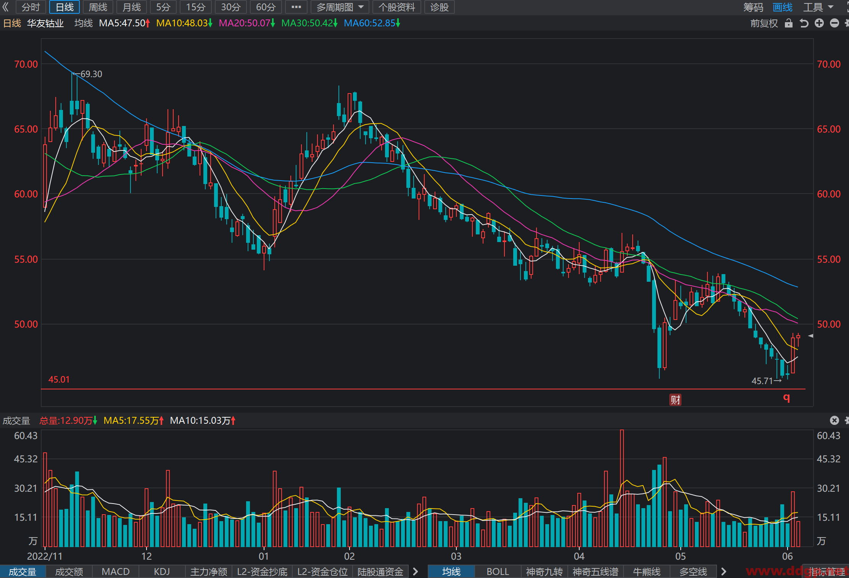Expand more sub-indicator tabs after 陆股通资金
The image size is (849, 578).
pos(416,572)
